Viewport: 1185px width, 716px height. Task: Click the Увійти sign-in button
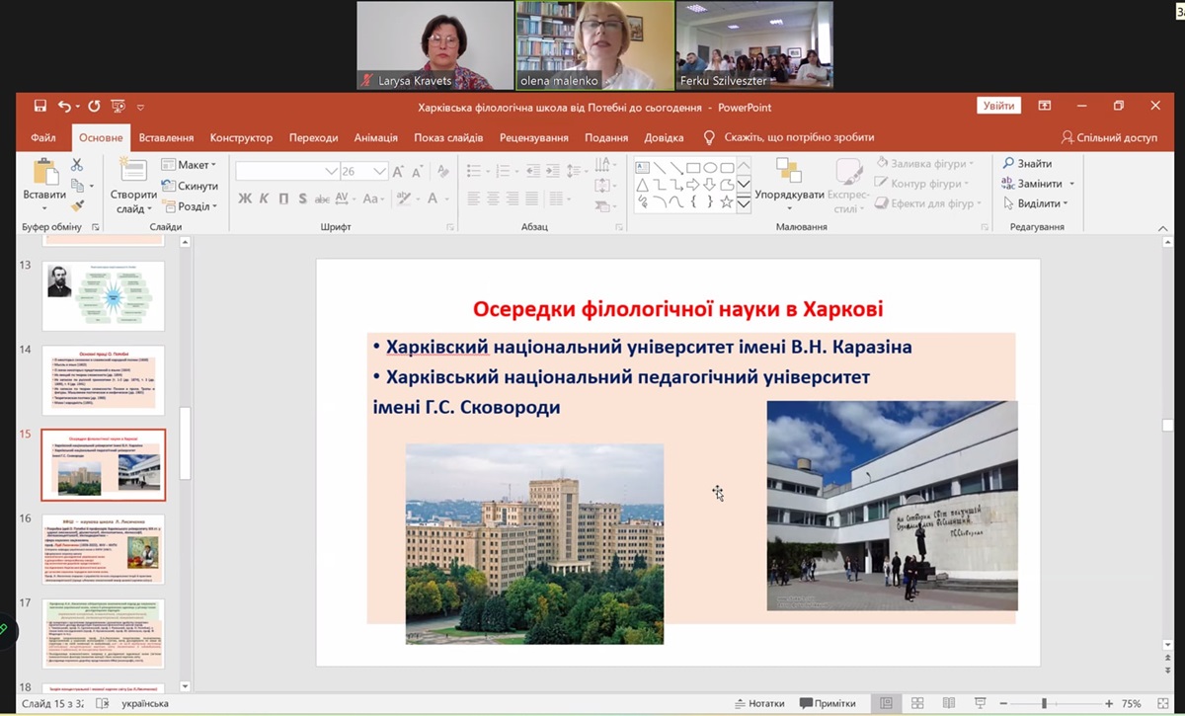coord(998,106)
